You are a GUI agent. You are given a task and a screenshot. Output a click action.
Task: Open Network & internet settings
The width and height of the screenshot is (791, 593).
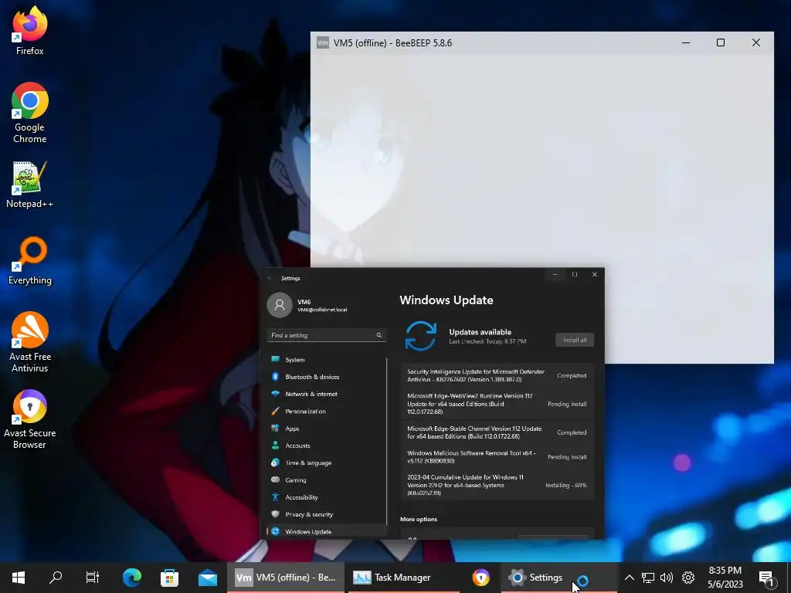click(x=327, y=394)
